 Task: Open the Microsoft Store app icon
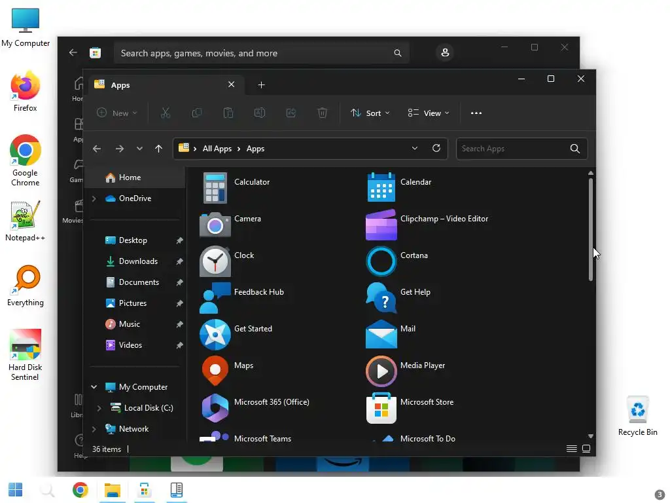(381, 408)
